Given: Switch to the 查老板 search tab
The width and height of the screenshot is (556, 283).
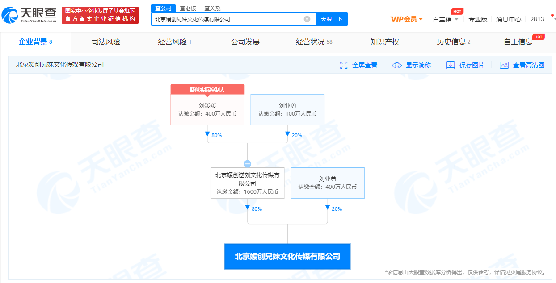Looking at the screenshot, I should pyautogui.click(x=188, y=8).
